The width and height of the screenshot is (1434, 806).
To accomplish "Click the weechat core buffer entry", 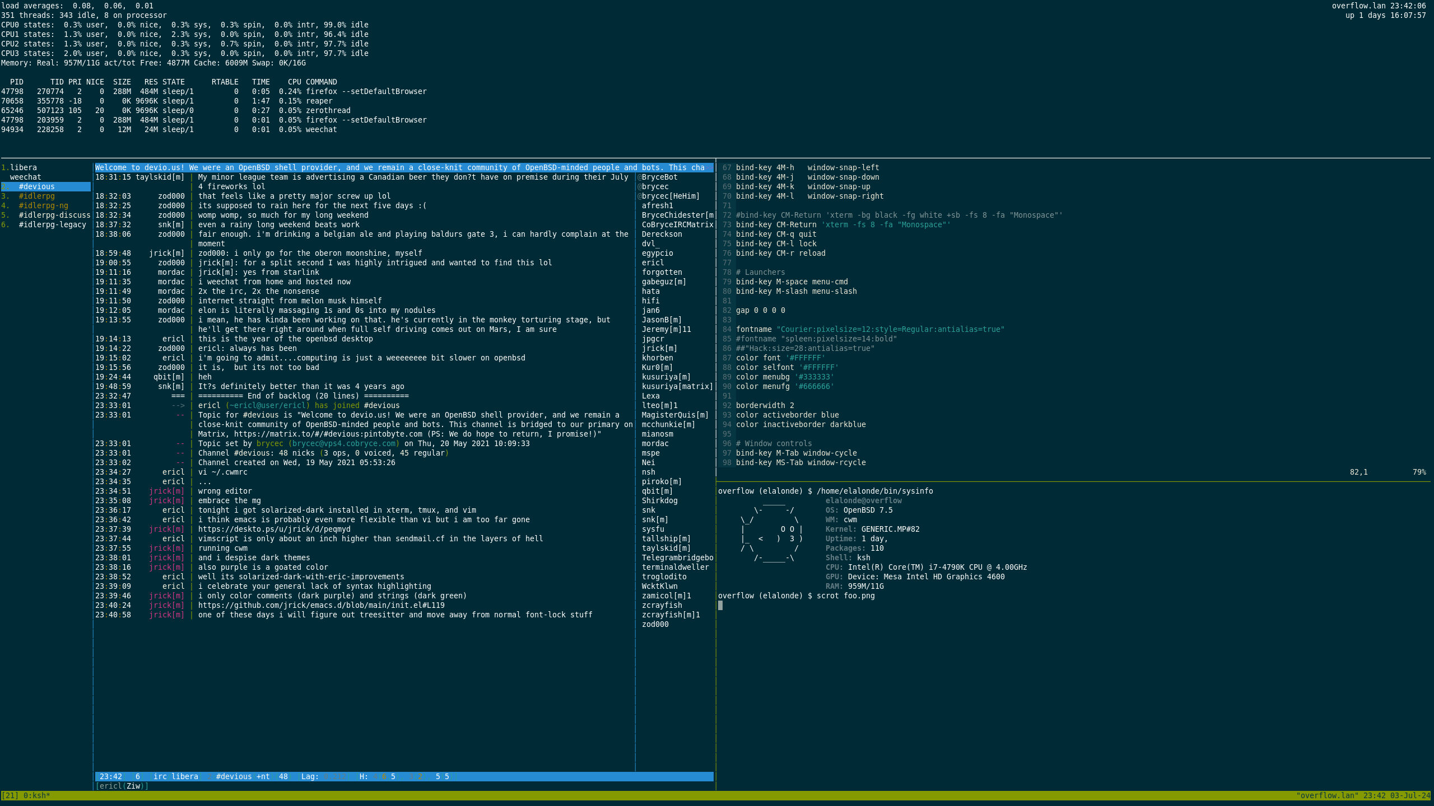I will pos(26,177).
